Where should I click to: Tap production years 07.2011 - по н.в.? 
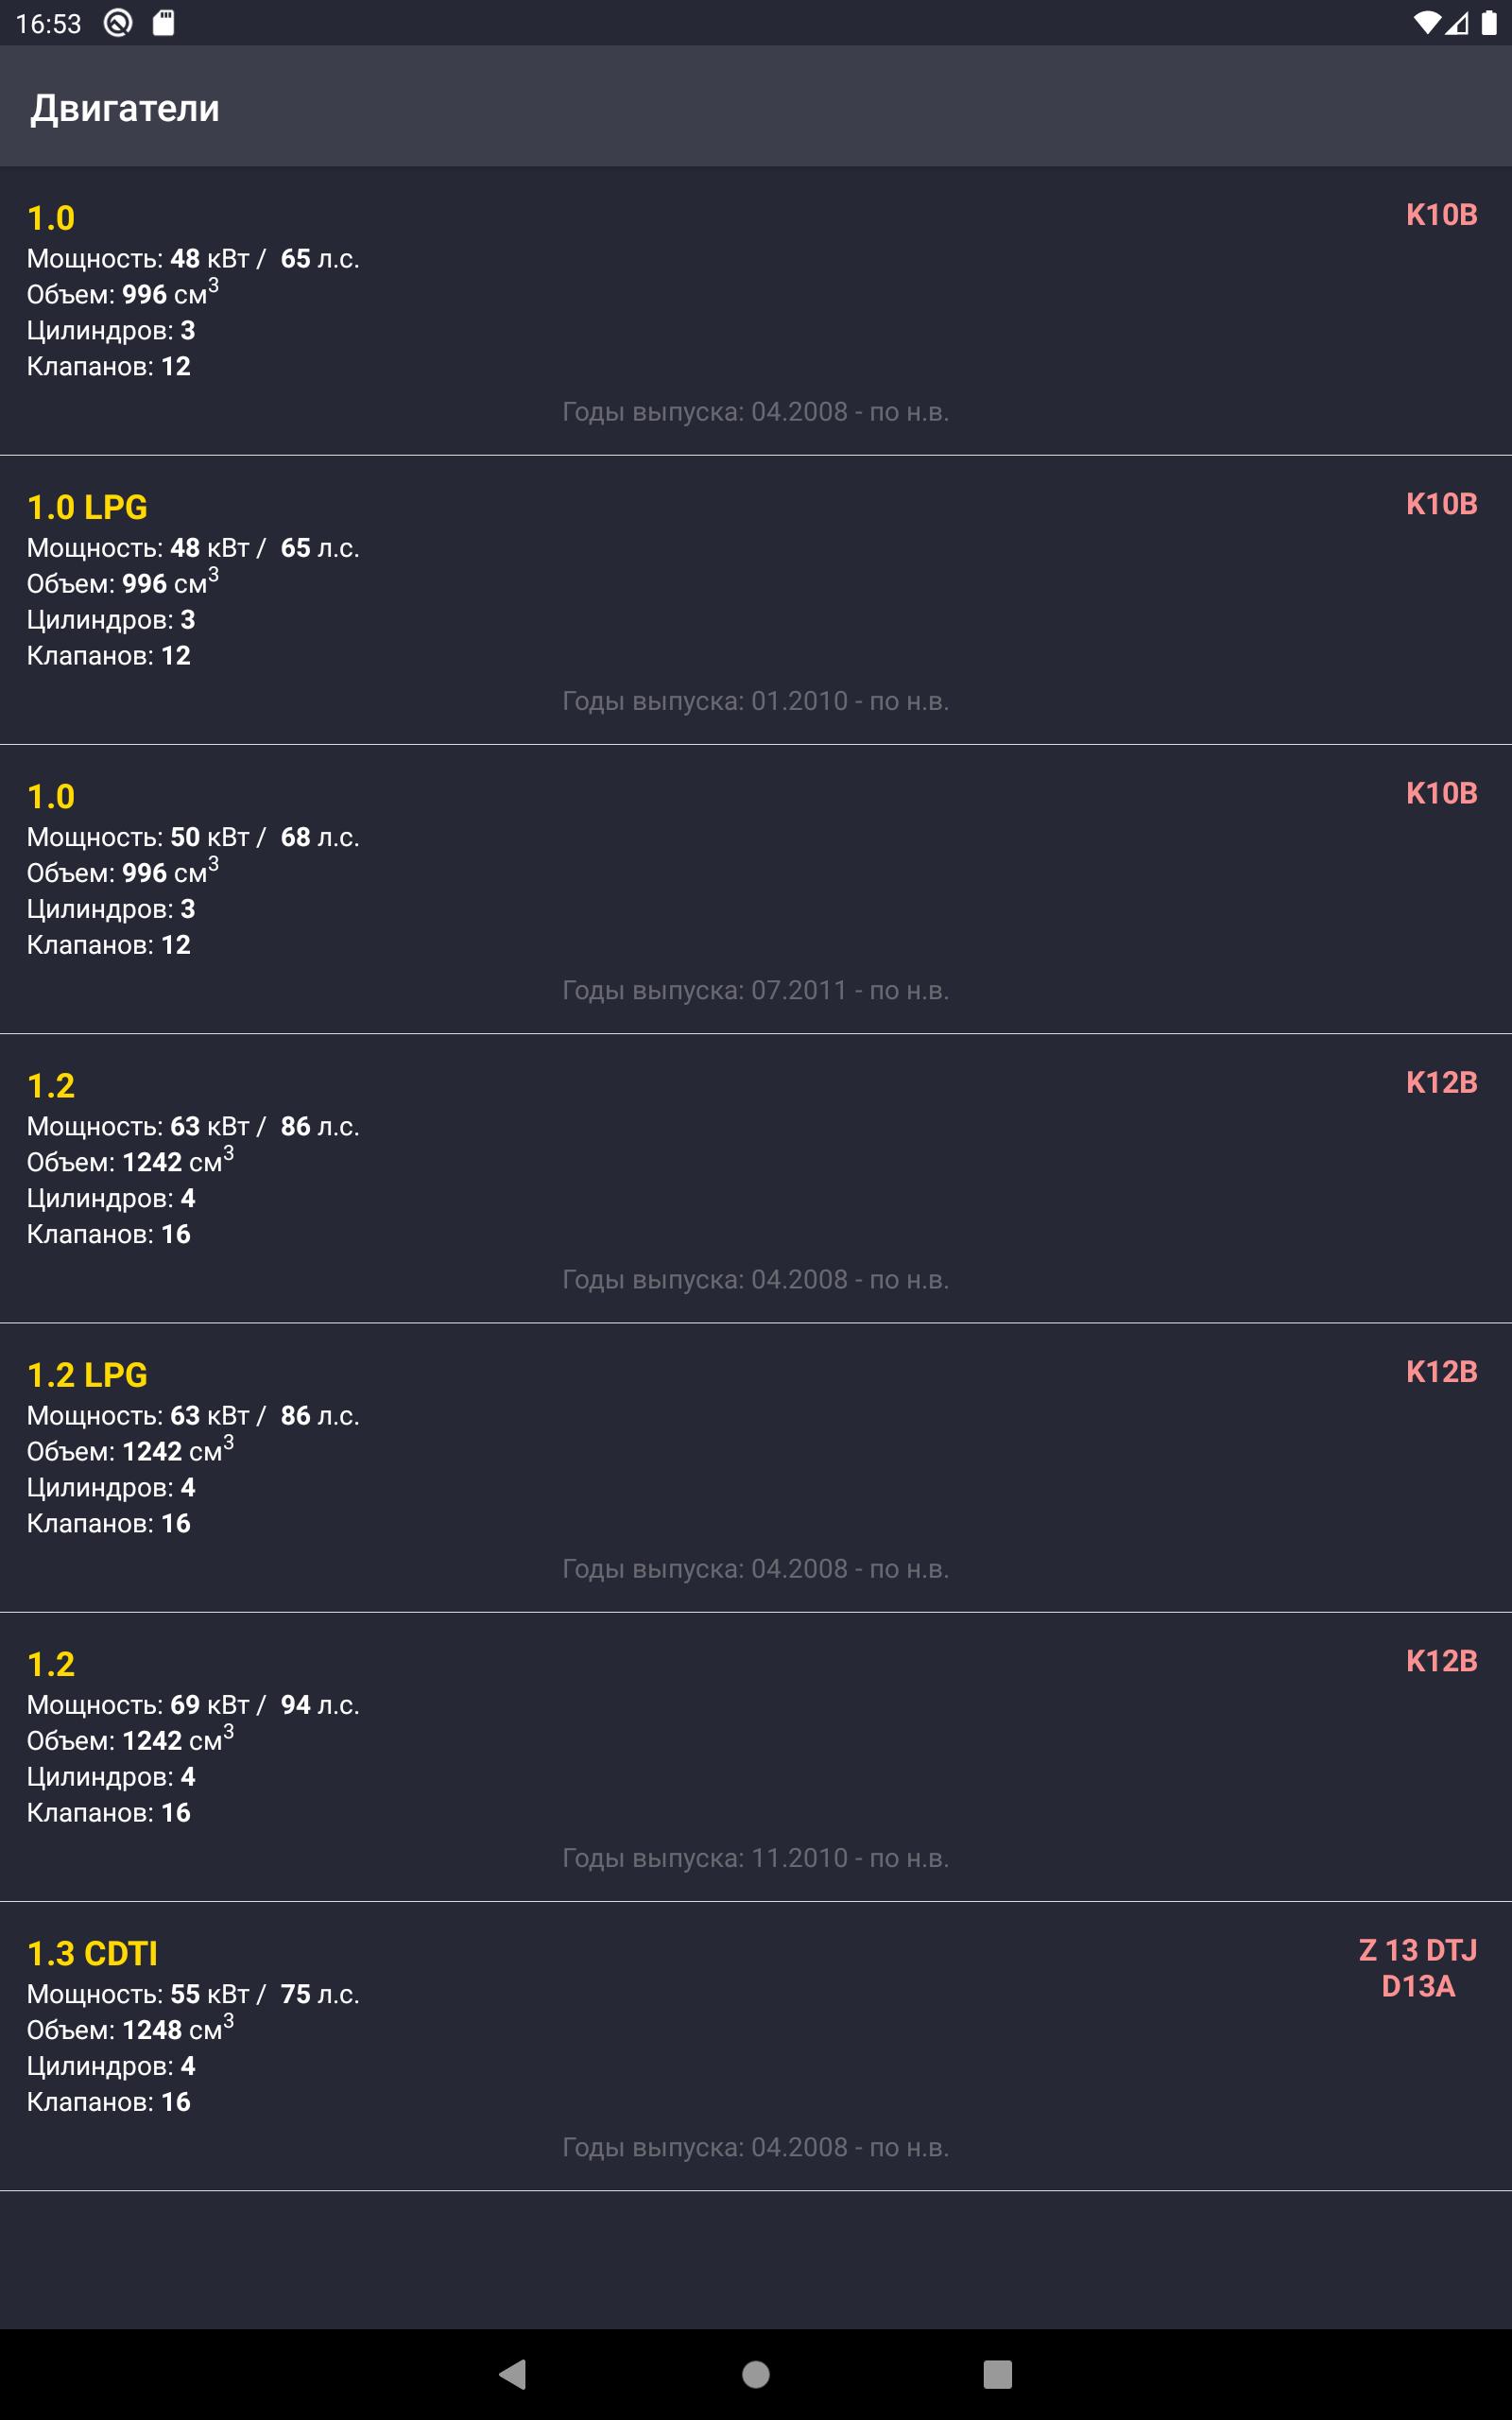tap(756, 990)
